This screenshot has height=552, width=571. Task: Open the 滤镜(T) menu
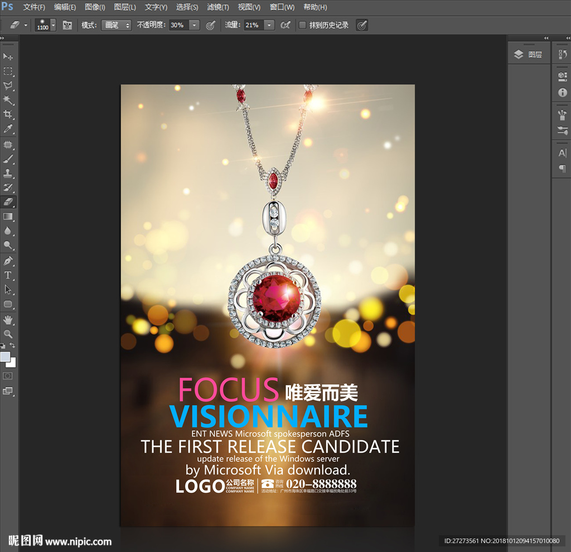coord(218,7)
